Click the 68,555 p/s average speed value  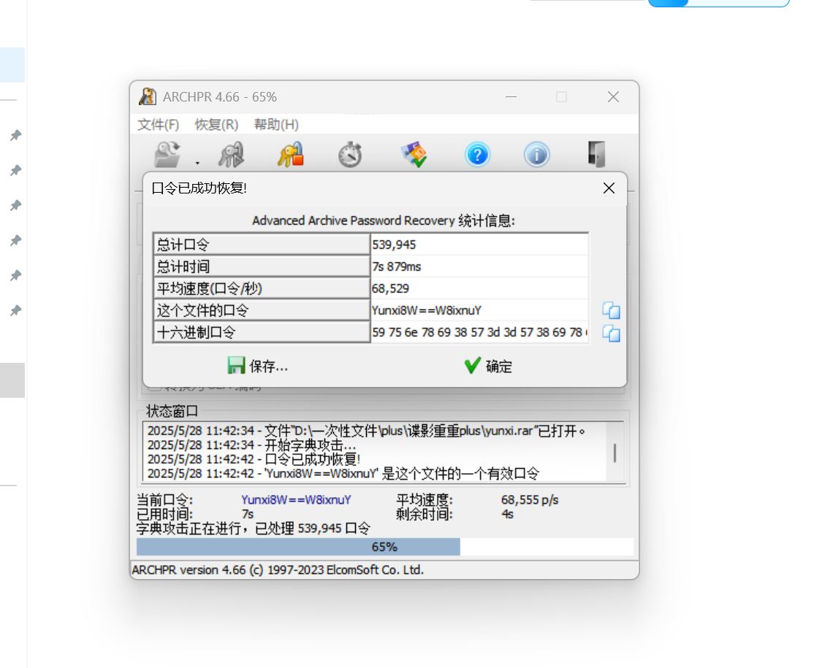coord(530,500)
